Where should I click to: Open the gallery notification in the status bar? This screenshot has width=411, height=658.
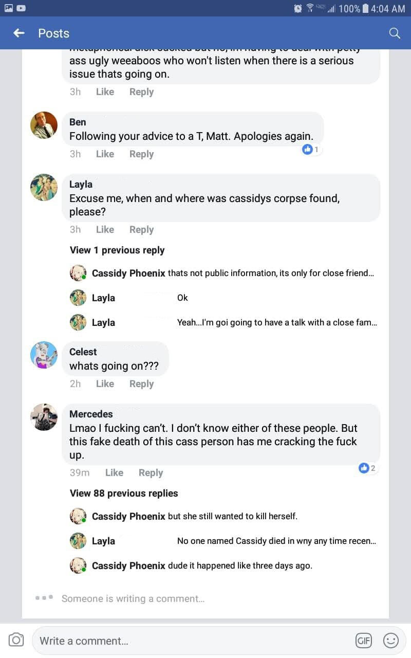click(x=9, y=8)
